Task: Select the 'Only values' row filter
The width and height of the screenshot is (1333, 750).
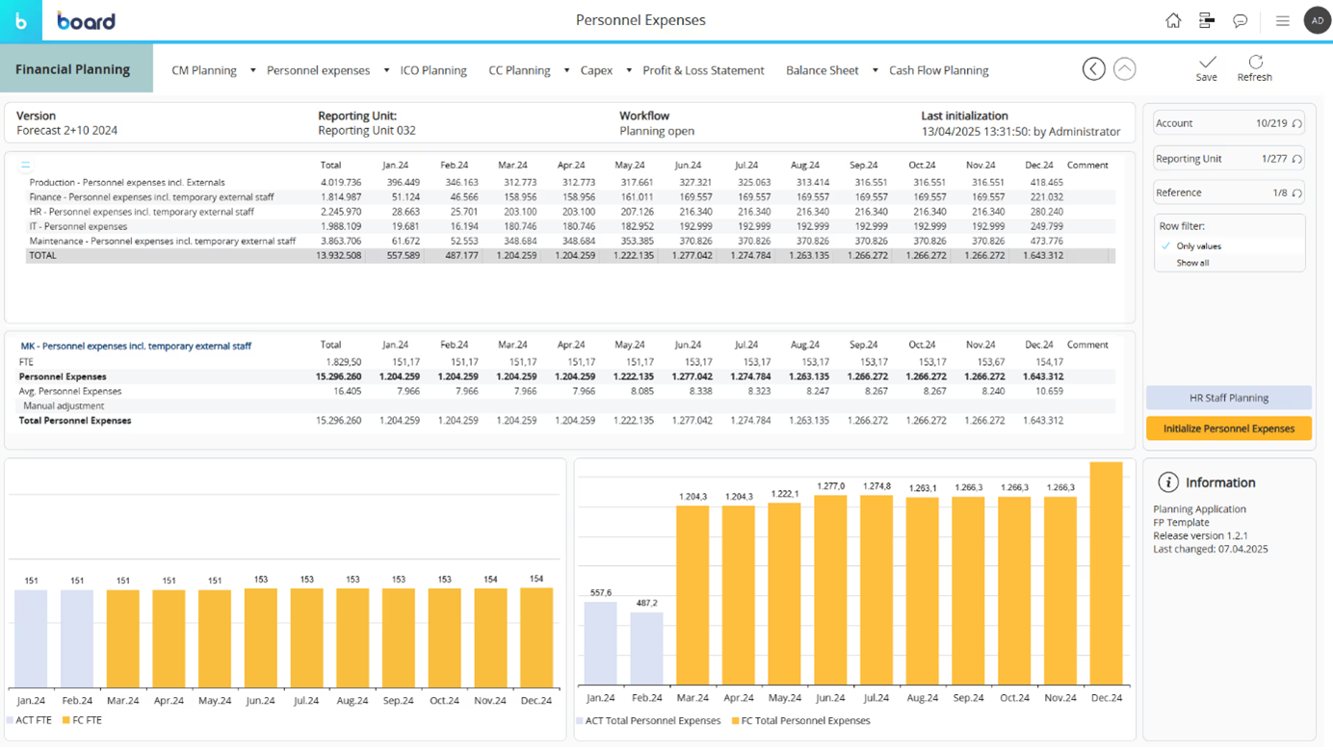Action: pyautogui.click(x=1198, y=246)
